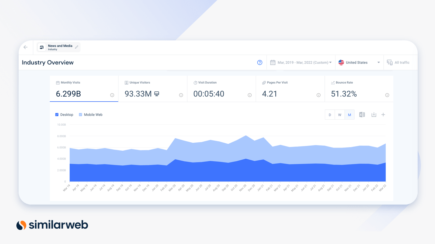This screenshot has width=435, height=244.
Task: Click the plus icon beside download
Action: [x=383, y=114]
